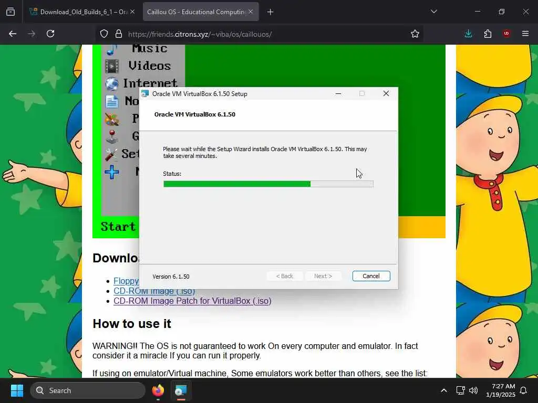Minimize the VirtualBox Setup dialog
This screenshot has width=538, height=403.
point(338,93)
